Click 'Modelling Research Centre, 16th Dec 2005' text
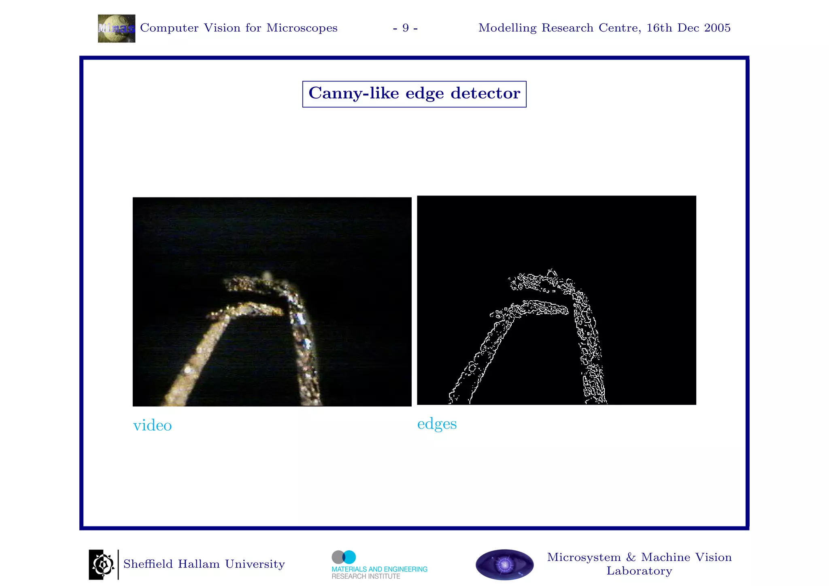This screenshot has width=829, height=586. [x=604, y=28]
